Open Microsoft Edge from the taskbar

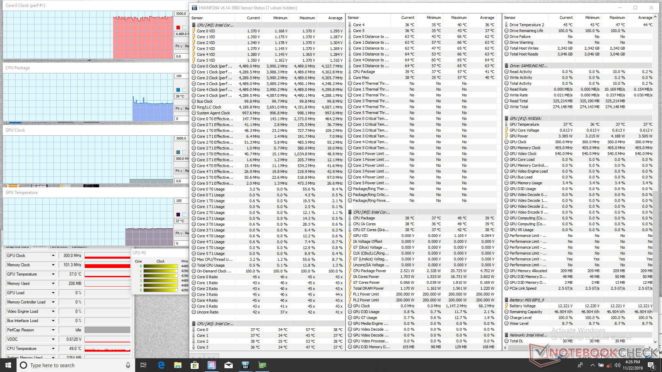161,365
